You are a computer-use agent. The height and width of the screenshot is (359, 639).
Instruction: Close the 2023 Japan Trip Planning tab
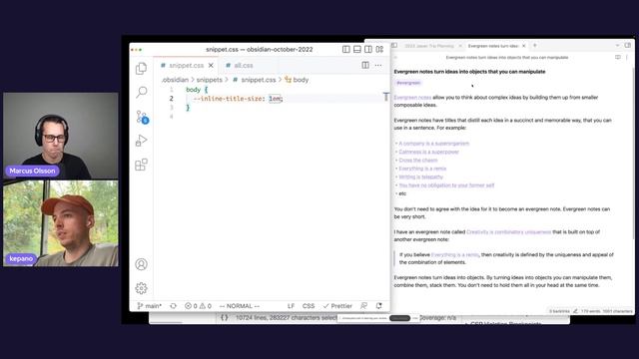point(460,46)
